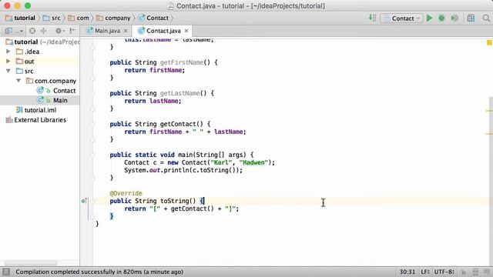Click tutorial breadcrumb in navigation bar
The height and width of the screenshot is (277, 493).
click(x=21, y=18)
